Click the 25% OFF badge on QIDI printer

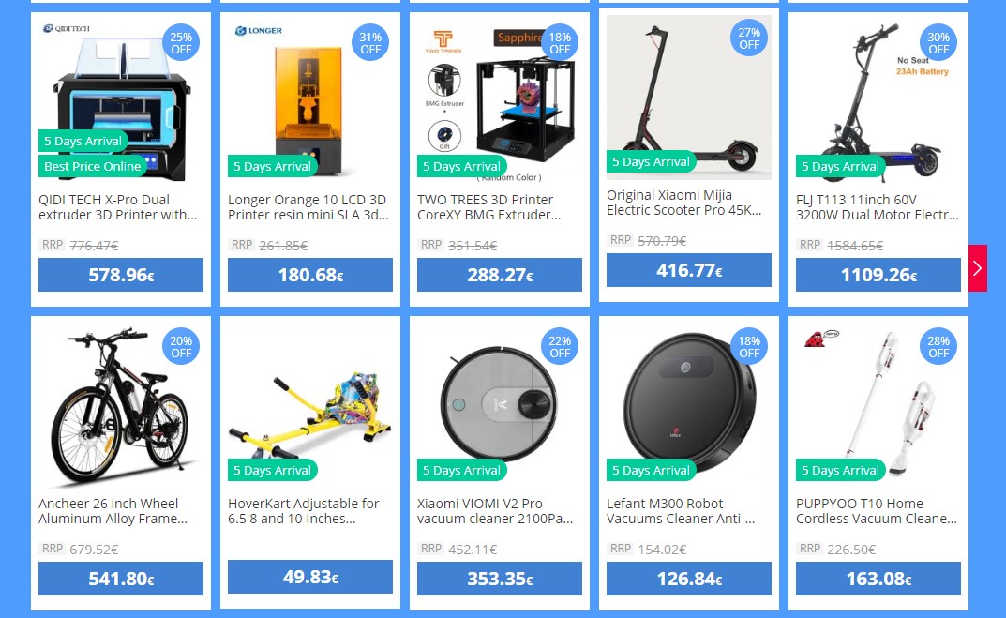(181, 43)
